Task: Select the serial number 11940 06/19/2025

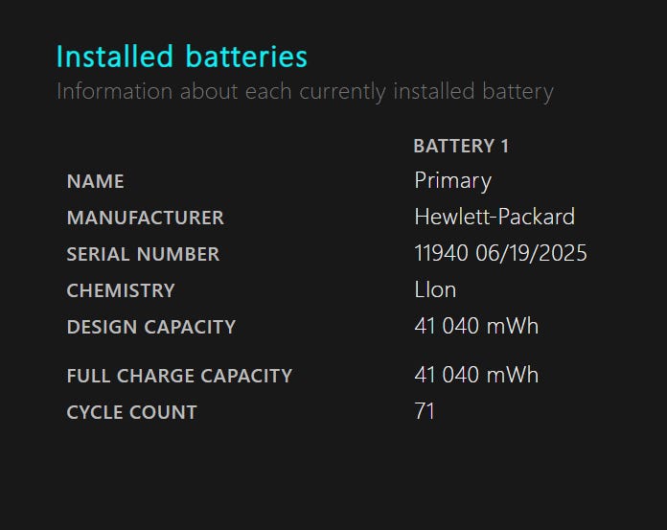Action: pyautogui.click(x=500, y=253)
